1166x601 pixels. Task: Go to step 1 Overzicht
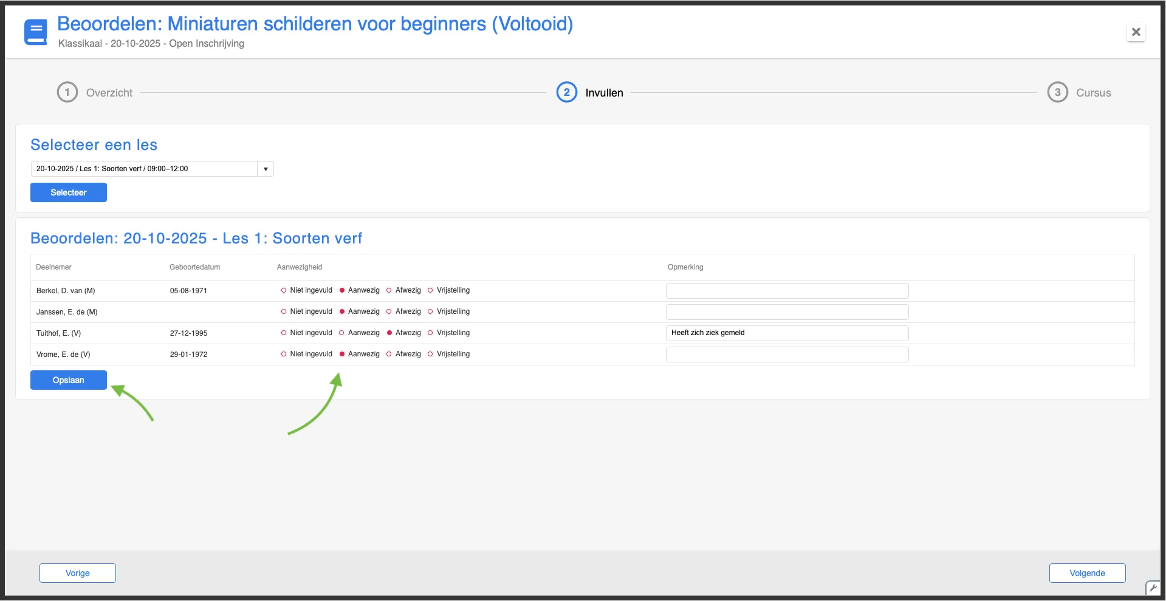(x=95, y=92)
